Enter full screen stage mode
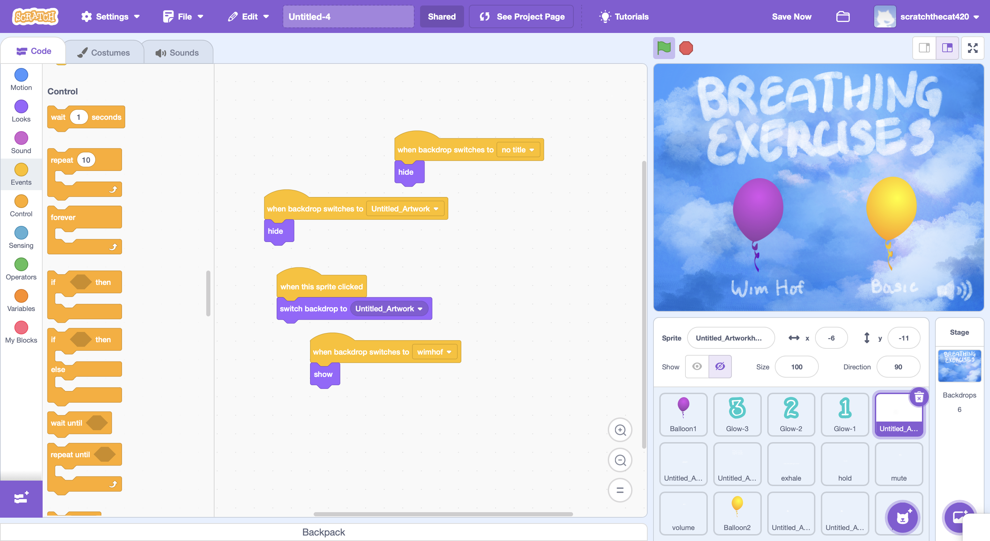 pos(972,48)
